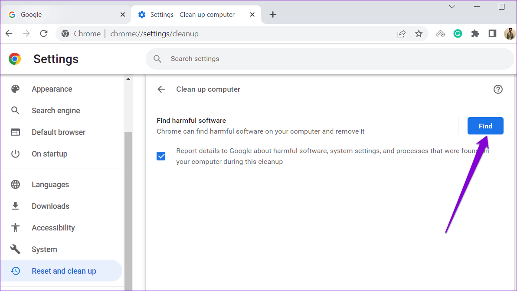Open Chrome's side panel icon

[492, 33]
